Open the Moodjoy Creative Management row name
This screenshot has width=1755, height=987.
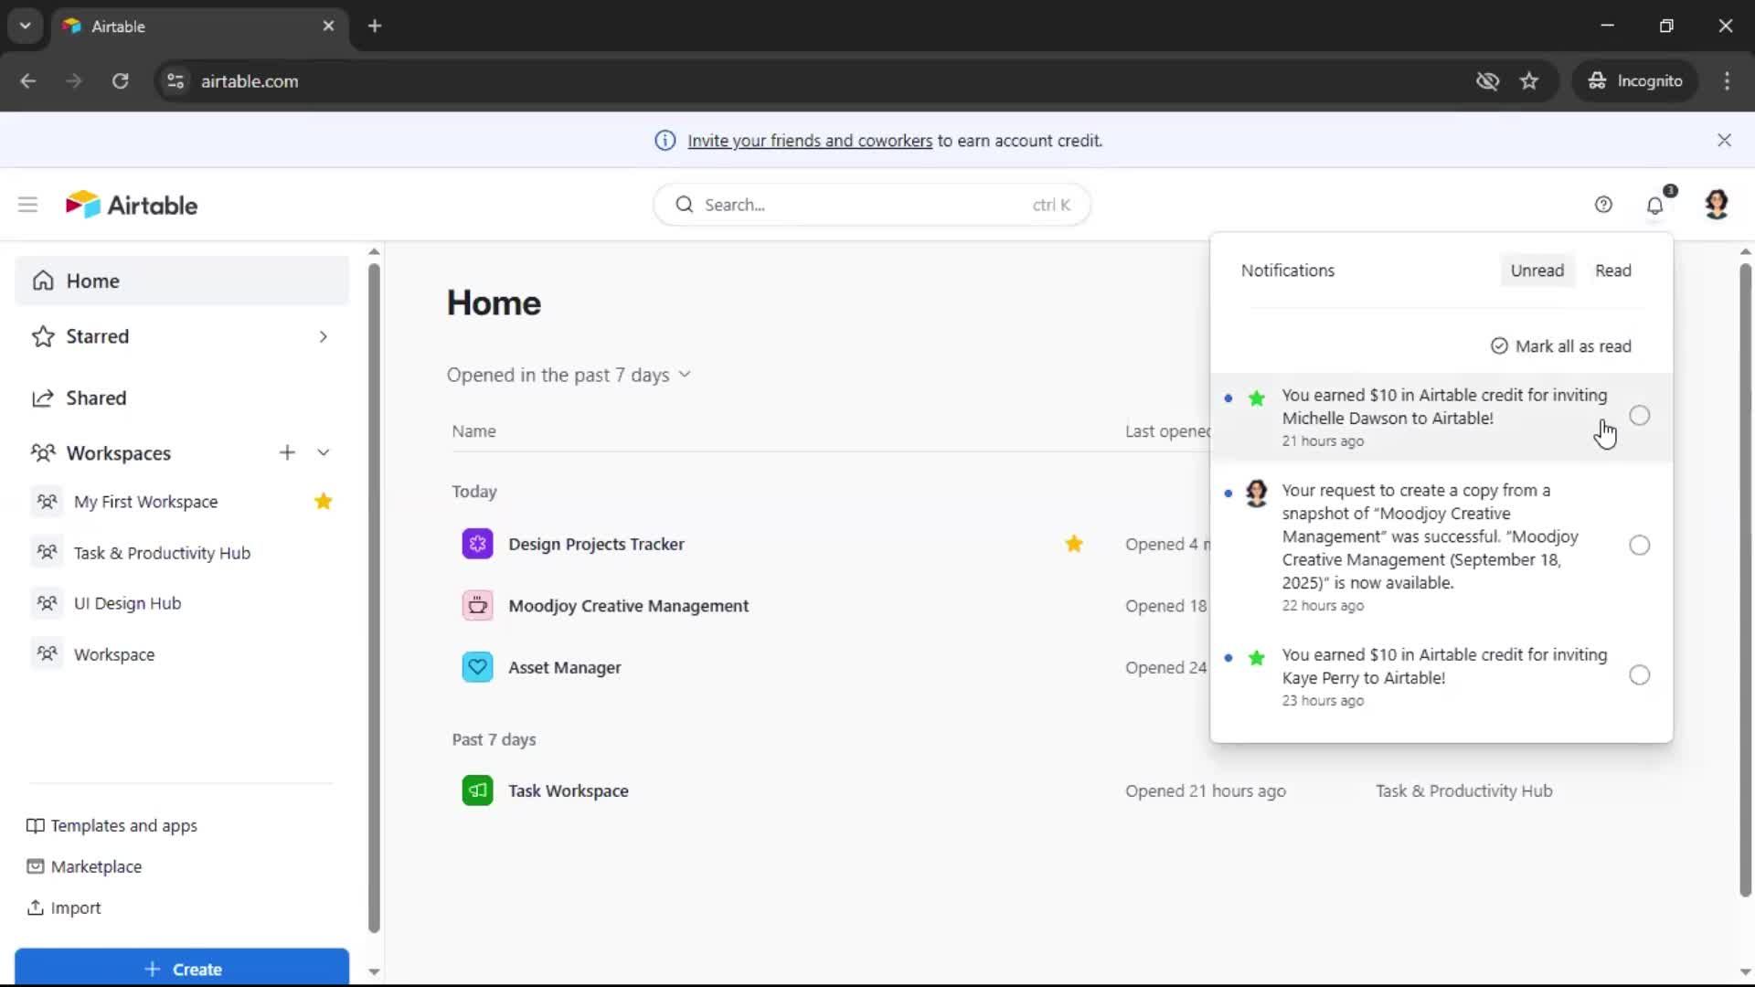click(x=628, y=606)
